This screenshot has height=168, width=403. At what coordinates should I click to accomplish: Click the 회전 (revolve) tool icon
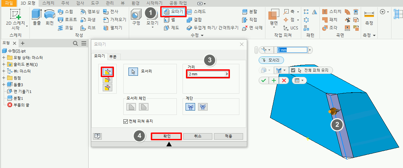(50, 15)
